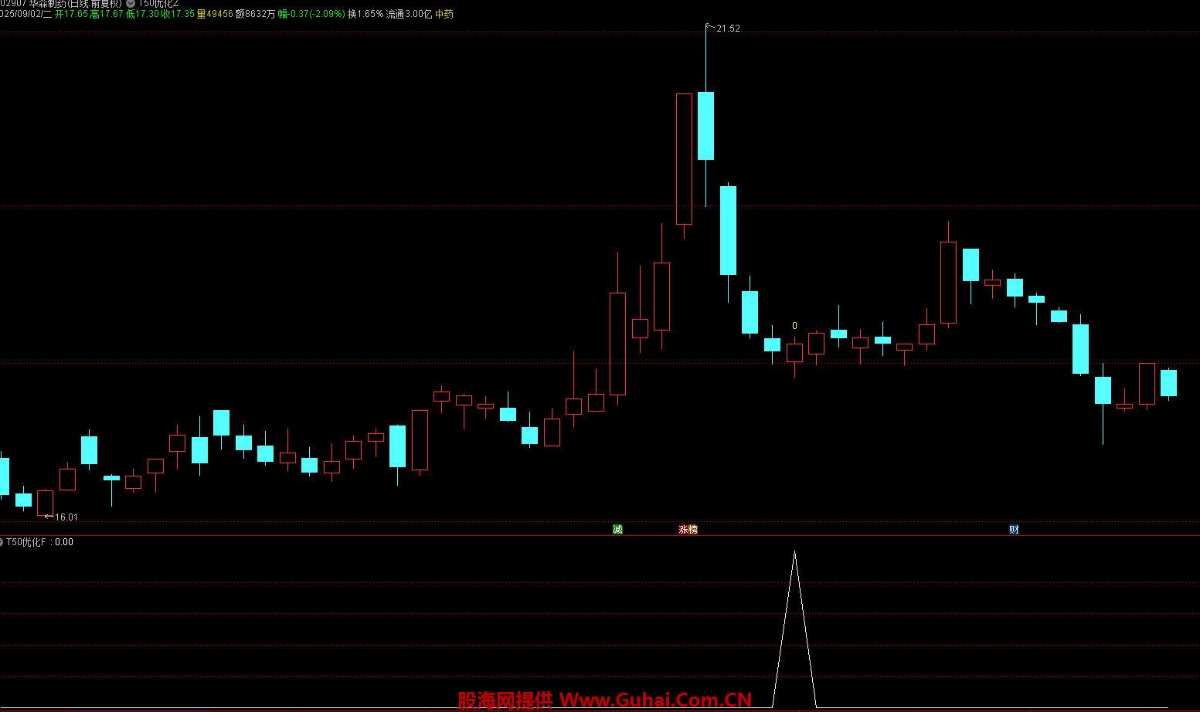Click the 华森制药 stock name title
This screenshot has height=712, width=1200.
pos(48,3)
